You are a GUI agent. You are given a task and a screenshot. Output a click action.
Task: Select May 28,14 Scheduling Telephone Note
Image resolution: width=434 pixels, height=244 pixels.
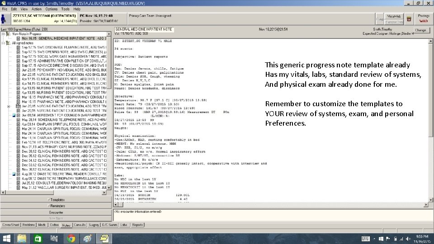(64, 120)
